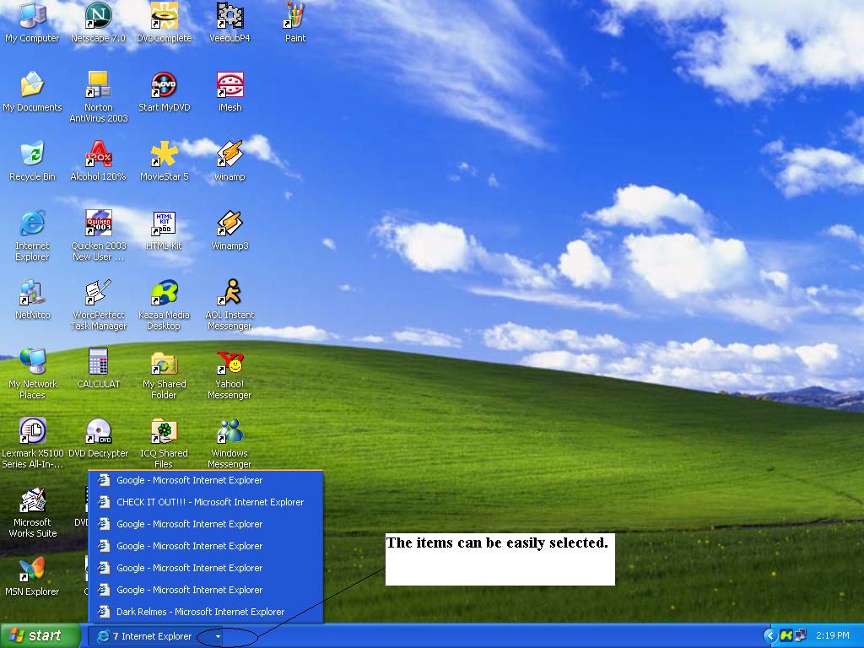Collapse the 7 Internet Explorer taskbar group
864x648 pixels.
tap(155, 636)
